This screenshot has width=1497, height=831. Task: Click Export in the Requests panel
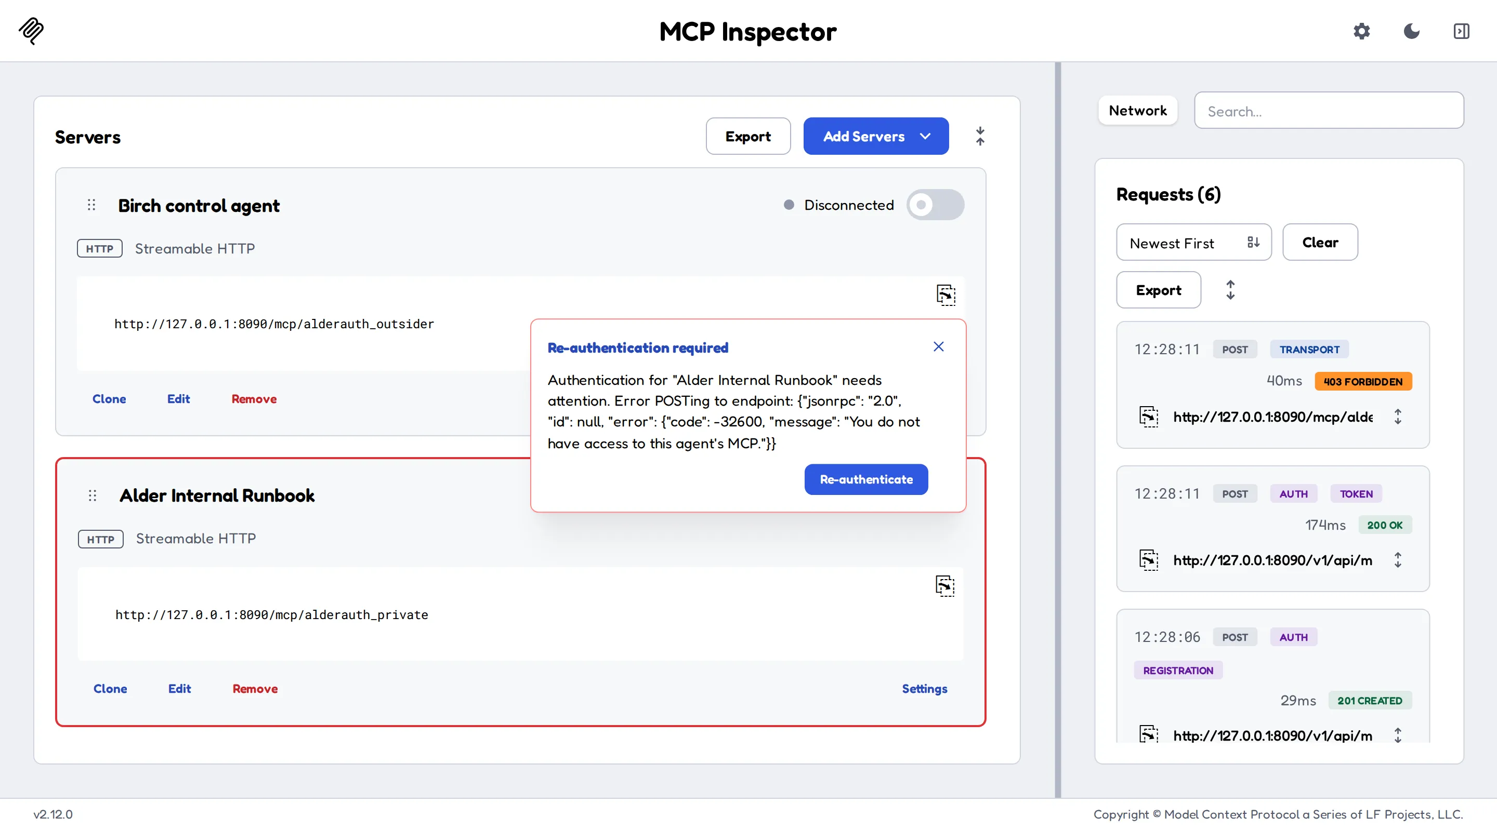(1158, 290)
